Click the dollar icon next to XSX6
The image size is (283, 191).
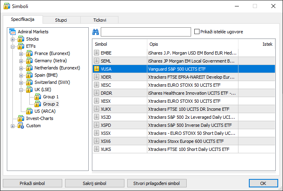(x=97, y=141)
